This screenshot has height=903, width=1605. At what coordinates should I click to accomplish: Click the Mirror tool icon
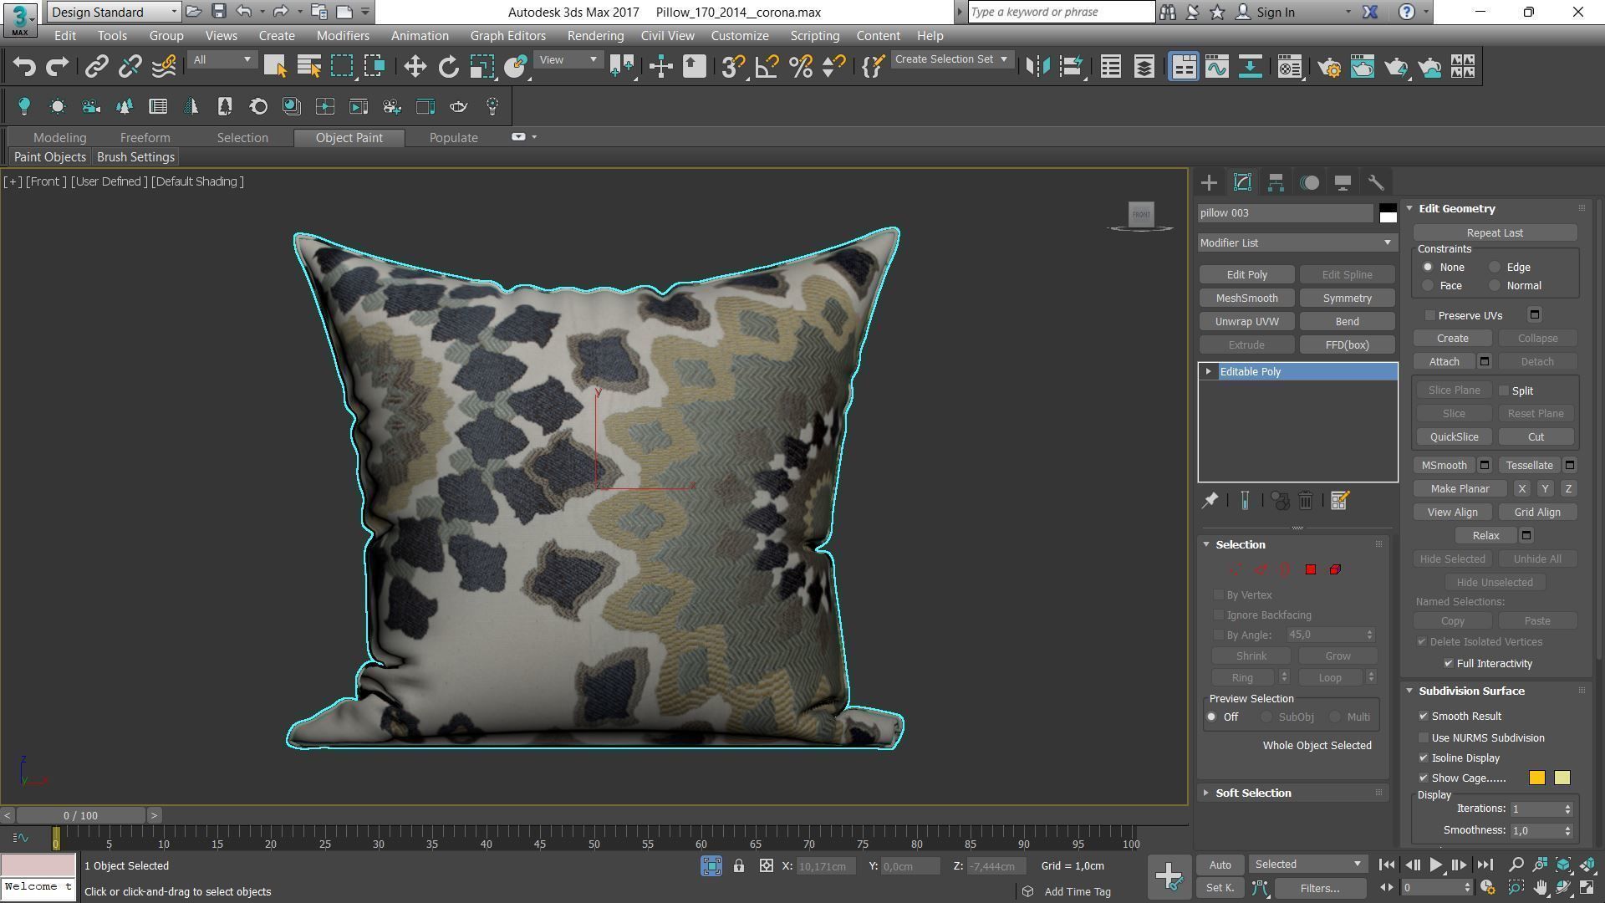coord(1037,67)
